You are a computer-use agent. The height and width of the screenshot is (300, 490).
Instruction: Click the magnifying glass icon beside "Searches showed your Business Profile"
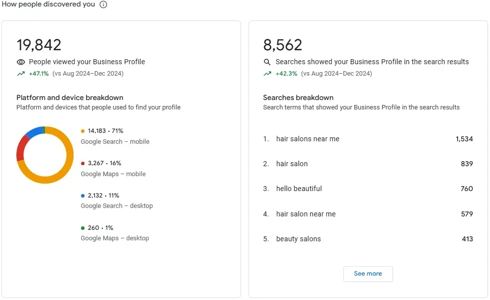coord(266,62)
